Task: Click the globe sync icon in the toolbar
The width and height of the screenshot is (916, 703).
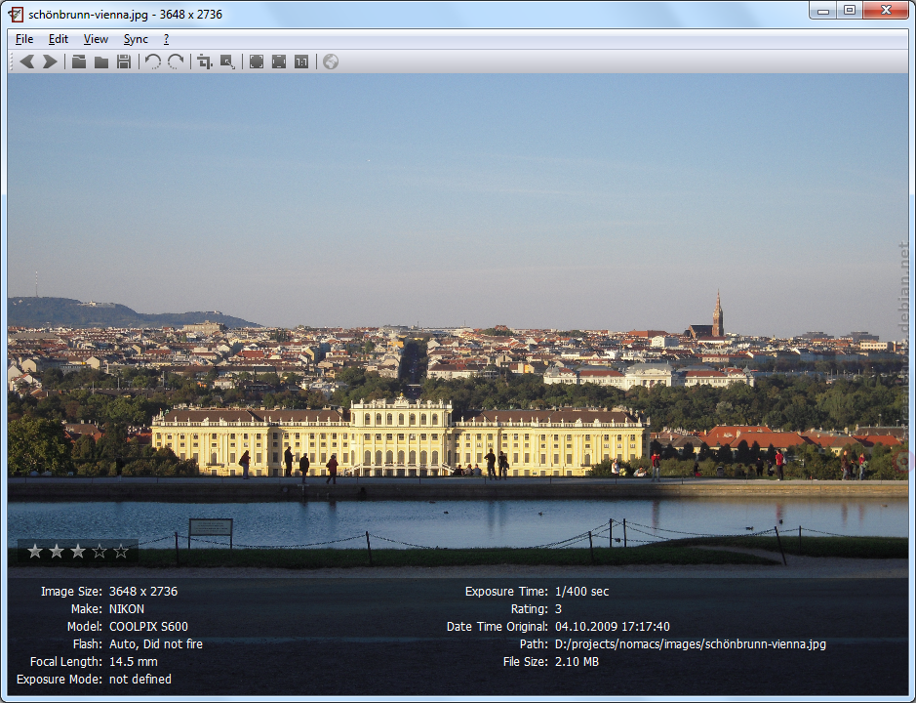Action: pyautogui.click(x=331, y=62)
